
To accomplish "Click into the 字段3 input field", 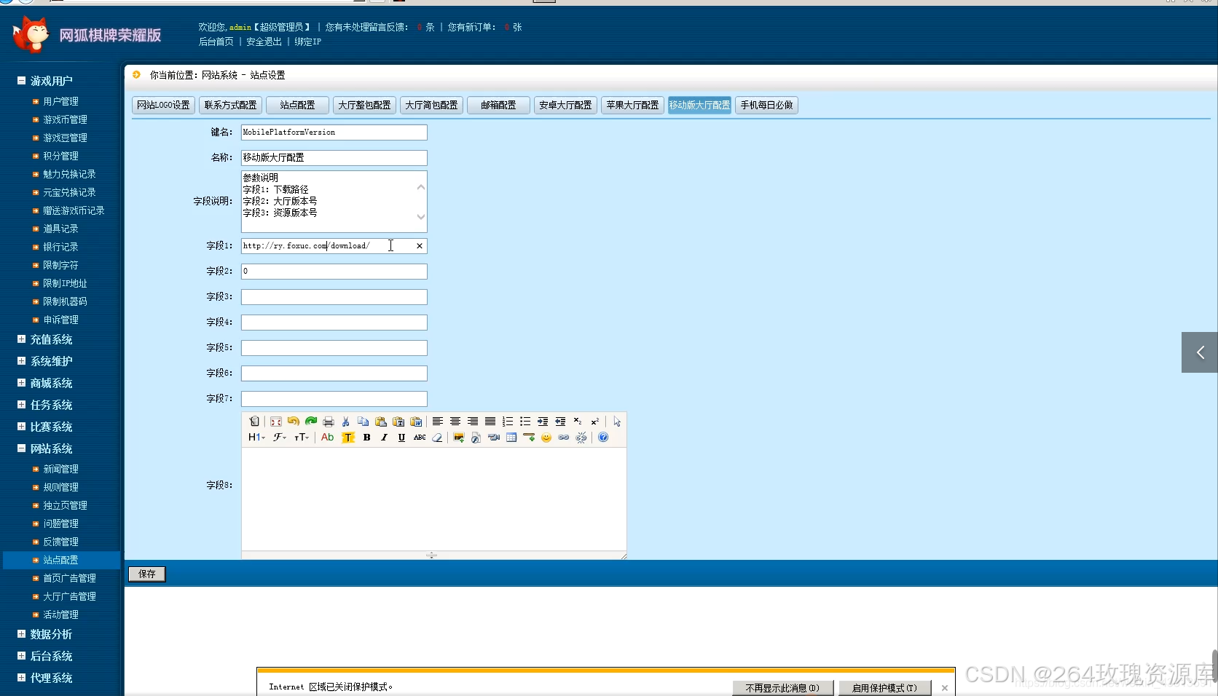I will [x=334, y=297].
